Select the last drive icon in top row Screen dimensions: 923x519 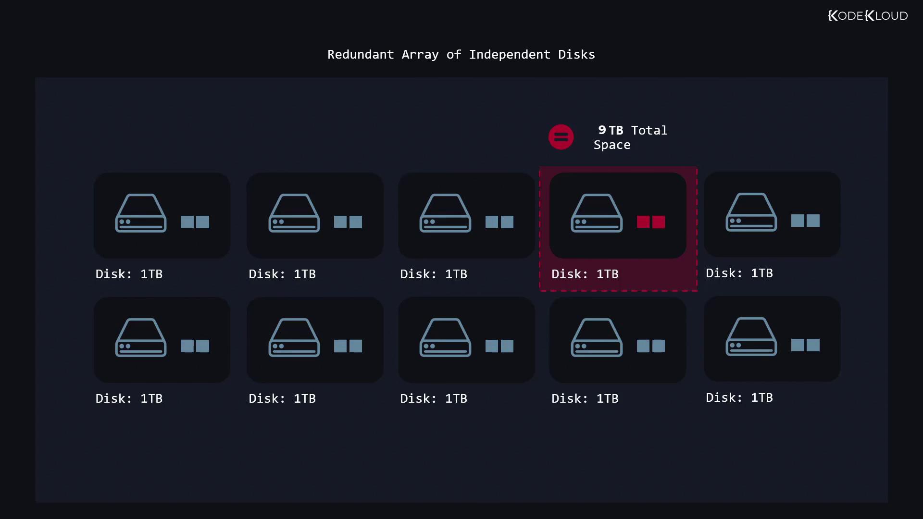point(751,212)
